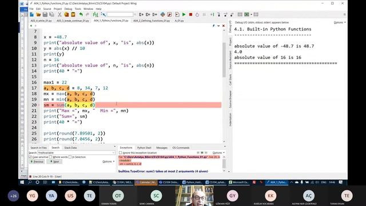
Task: Click the New File toolbar icon
Action: 31,14
